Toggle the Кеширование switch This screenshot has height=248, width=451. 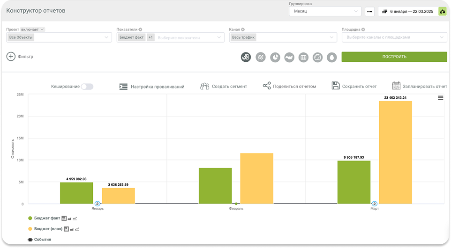87,87
